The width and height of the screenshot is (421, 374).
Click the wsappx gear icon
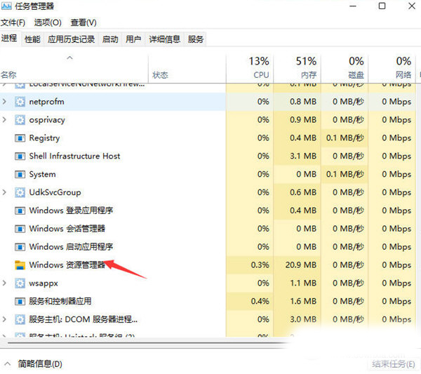[x=20, y=283]
